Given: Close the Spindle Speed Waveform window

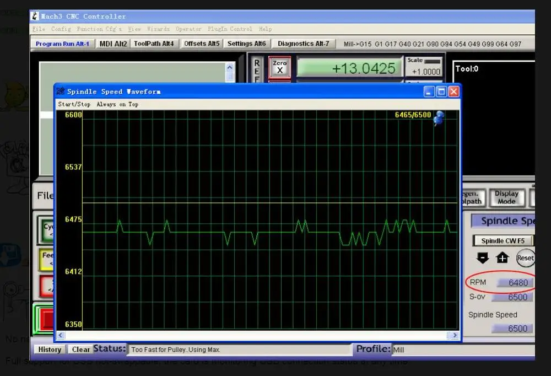Looking at the screenshot, I should (453, 92).
